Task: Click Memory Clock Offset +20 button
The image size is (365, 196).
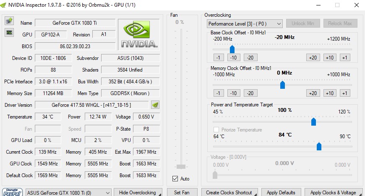Action: point(313,93)
